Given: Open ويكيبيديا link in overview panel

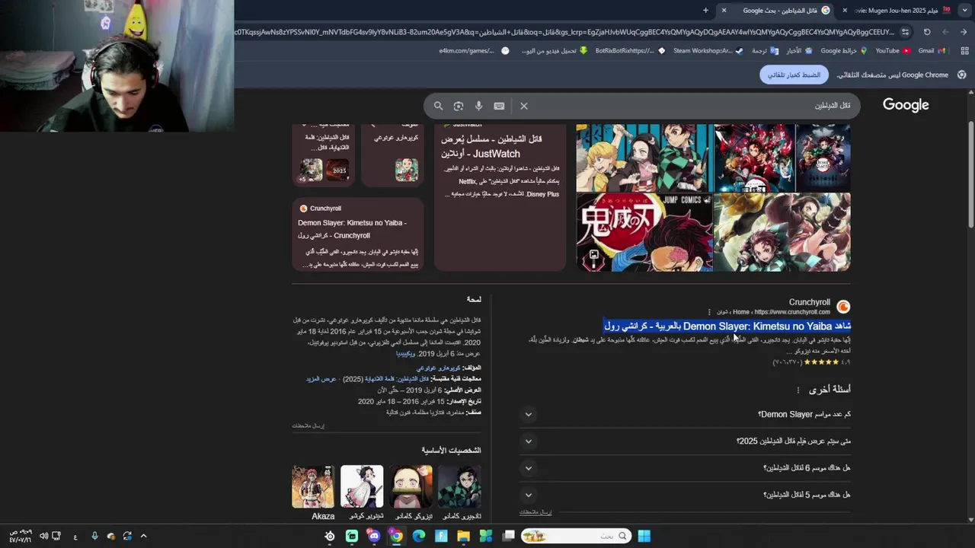Looking at the screenshot, I should click(405, 354).
